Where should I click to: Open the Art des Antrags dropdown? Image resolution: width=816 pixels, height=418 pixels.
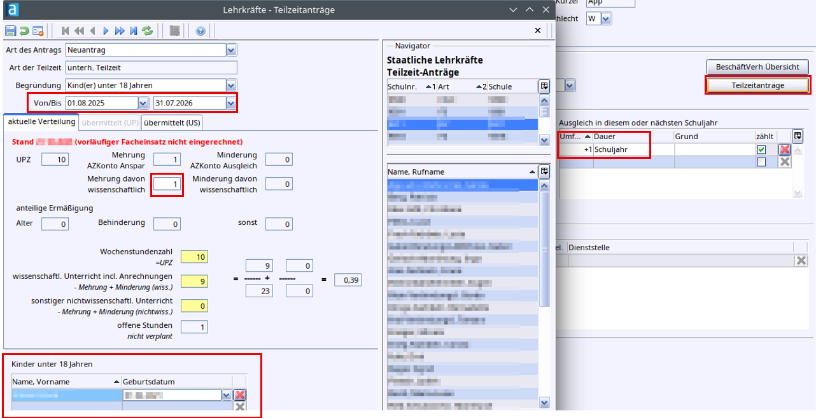[x=231, y=50]
